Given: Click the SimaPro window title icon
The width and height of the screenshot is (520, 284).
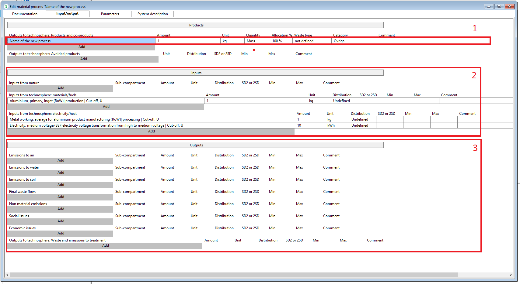Looking at the screenshot, I should (6, 6).
